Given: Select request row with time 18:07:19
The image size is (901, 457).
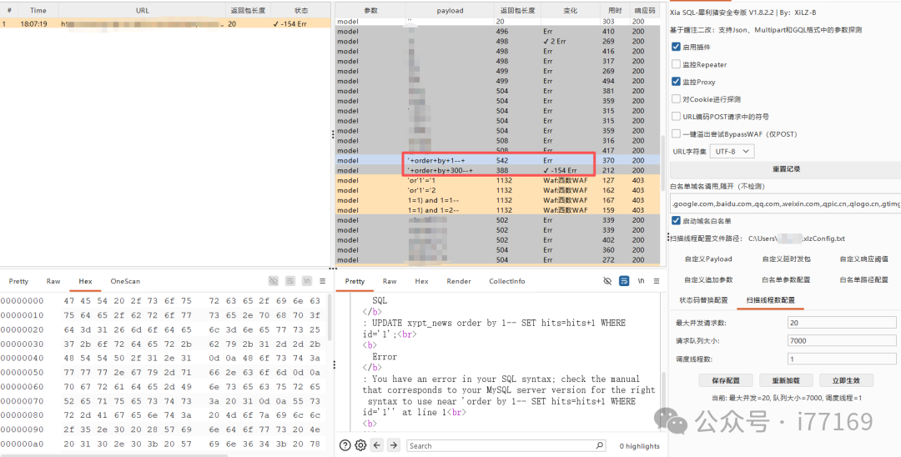Looking at the screenshot, I should click(x=165, y=23).
